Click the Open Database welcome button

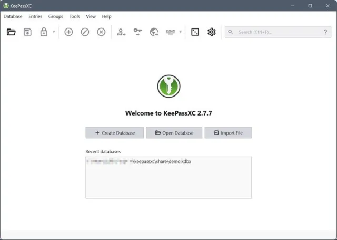[x=174, y=133]
